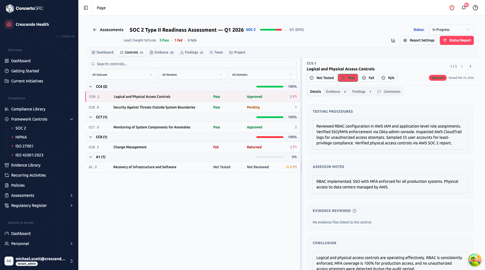This screenshot has height=270, width=485.
Task: Set control result to Pass
Action: pyautogui.click(x=348, y=78)
